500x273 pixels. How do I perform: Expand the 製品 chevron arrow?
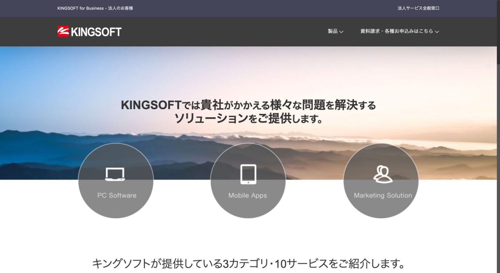tap(341, 32)
